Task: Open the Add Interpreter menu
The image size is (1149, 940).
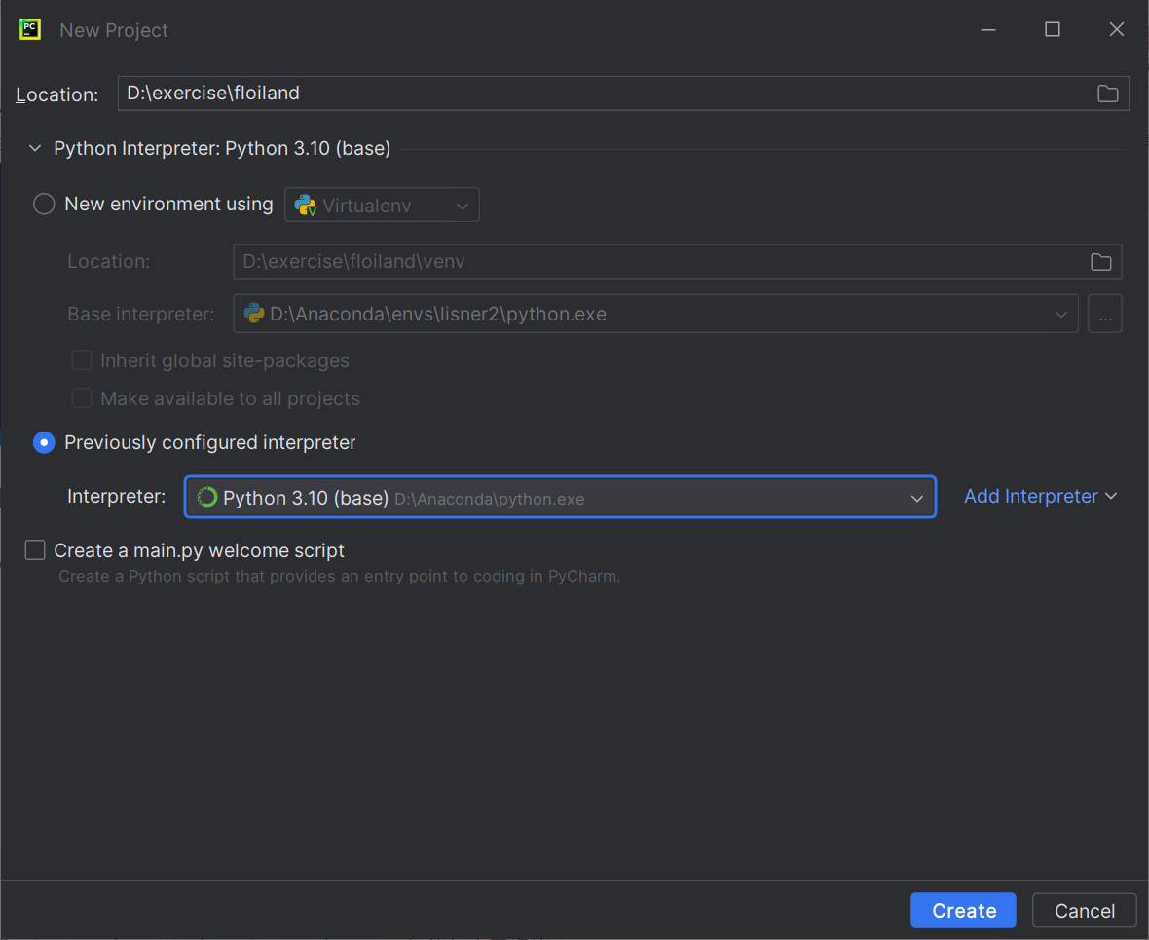Action: 1041,497
